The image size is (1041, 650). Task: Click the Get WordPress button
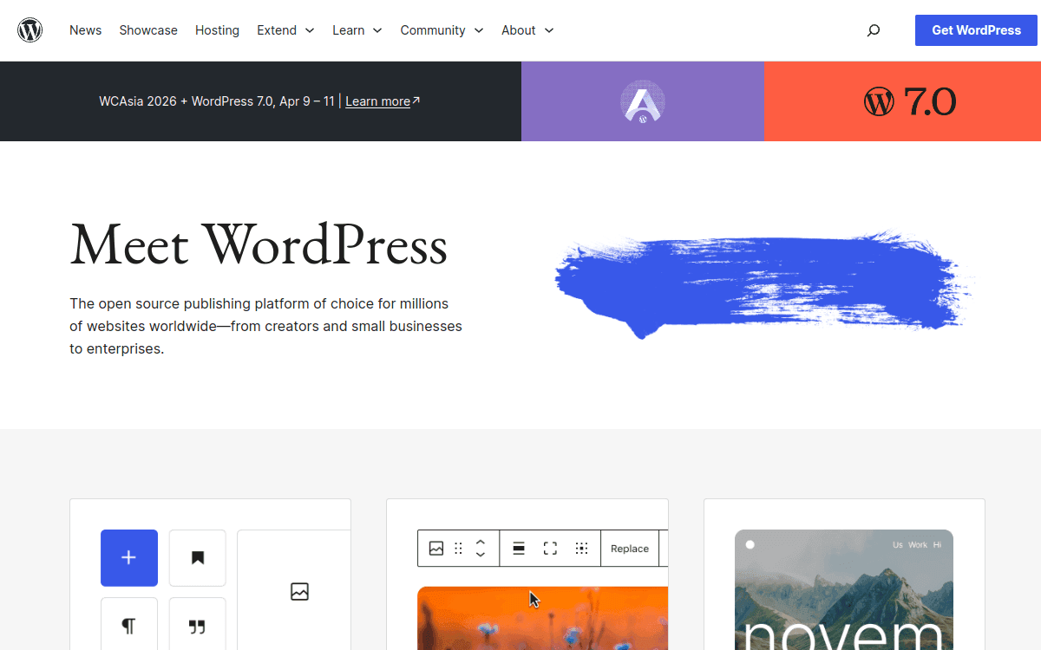point(976,29)
